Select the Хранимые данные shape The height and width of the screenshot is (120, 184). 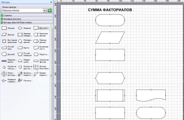point(41,34)
